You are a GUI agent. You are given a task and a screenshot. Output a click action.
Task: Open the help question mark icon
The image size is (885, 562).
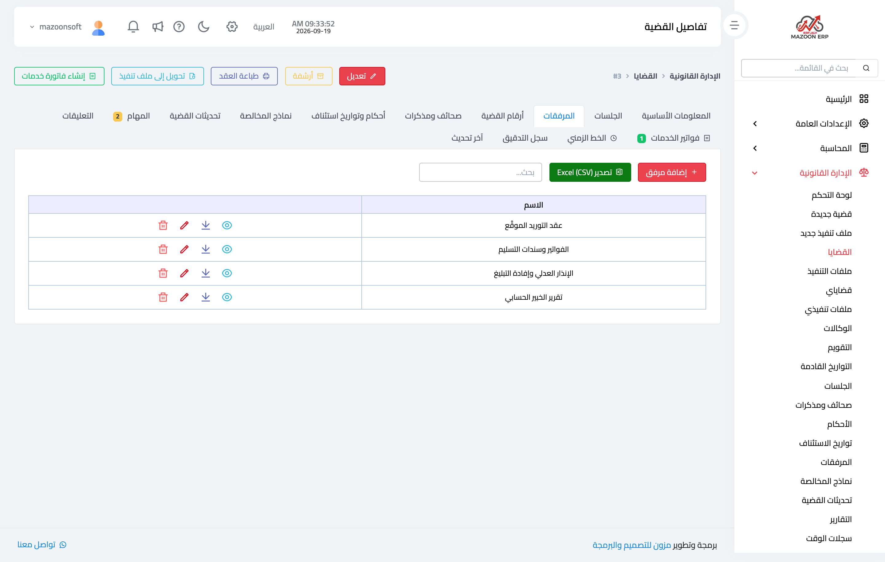(x=179, y=26)
